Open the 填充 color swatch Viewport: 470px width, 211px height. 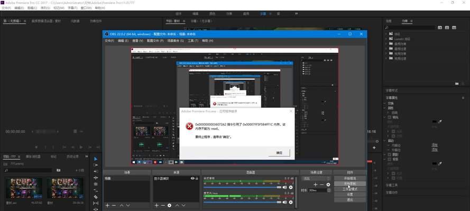coord(435,121)
